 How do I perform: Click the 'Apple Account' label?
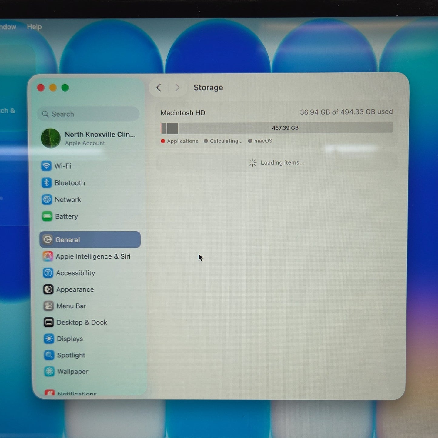85,143
